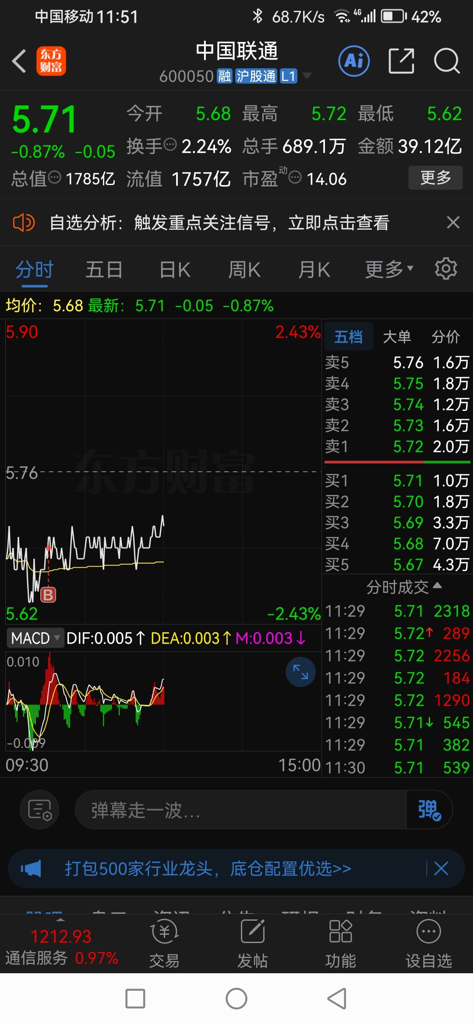Tap the share export icon
This screenshot has height=1024, width=473.
pyautogui.click(x=401, y=61)
